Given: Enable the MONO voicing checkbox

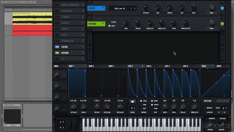Looking at the screenshot, I should [x=204, y=108].
